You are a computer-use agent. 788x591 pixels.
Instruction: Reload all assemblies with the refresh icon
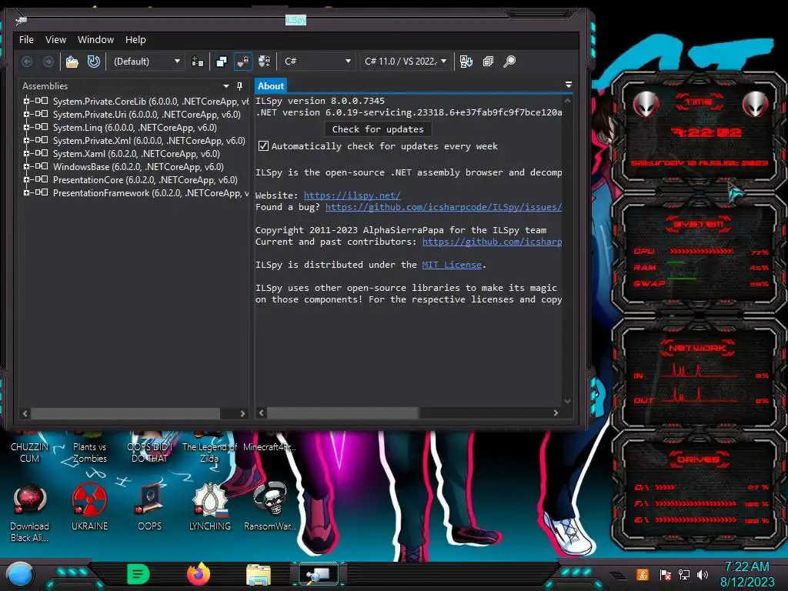93,62
